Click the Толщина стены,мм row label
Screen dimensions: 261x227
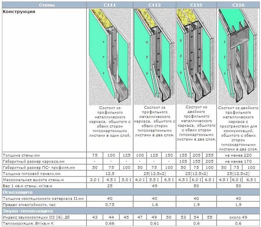(x=21, y=155)
